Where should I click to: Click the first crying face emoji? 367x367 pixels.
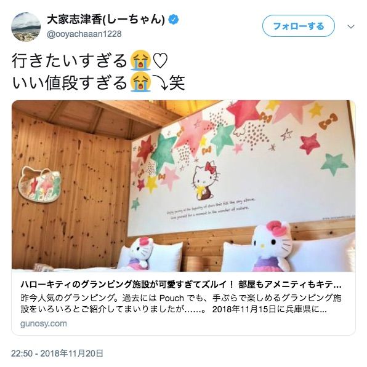140,60
